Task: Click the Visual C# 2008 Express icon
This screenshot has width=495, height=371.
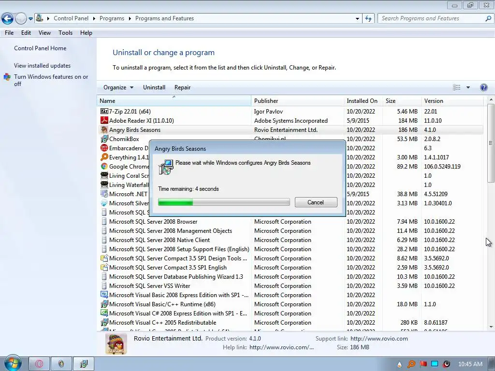Action: pos(104,313)
